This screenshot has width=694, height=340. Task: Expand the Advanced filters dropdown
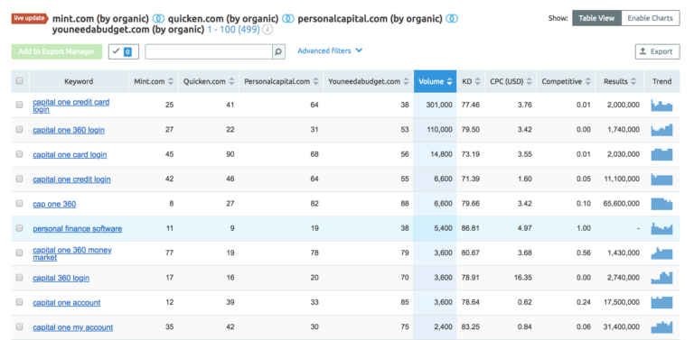tap(330, 51)
